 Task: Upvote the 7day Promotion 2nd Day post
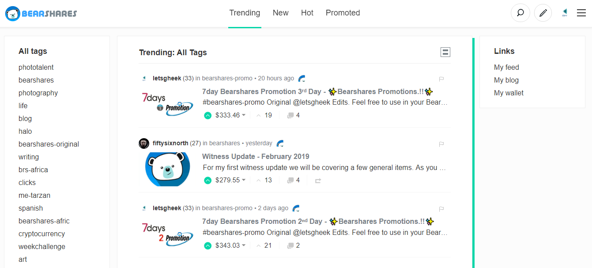[x=207, y=245]
